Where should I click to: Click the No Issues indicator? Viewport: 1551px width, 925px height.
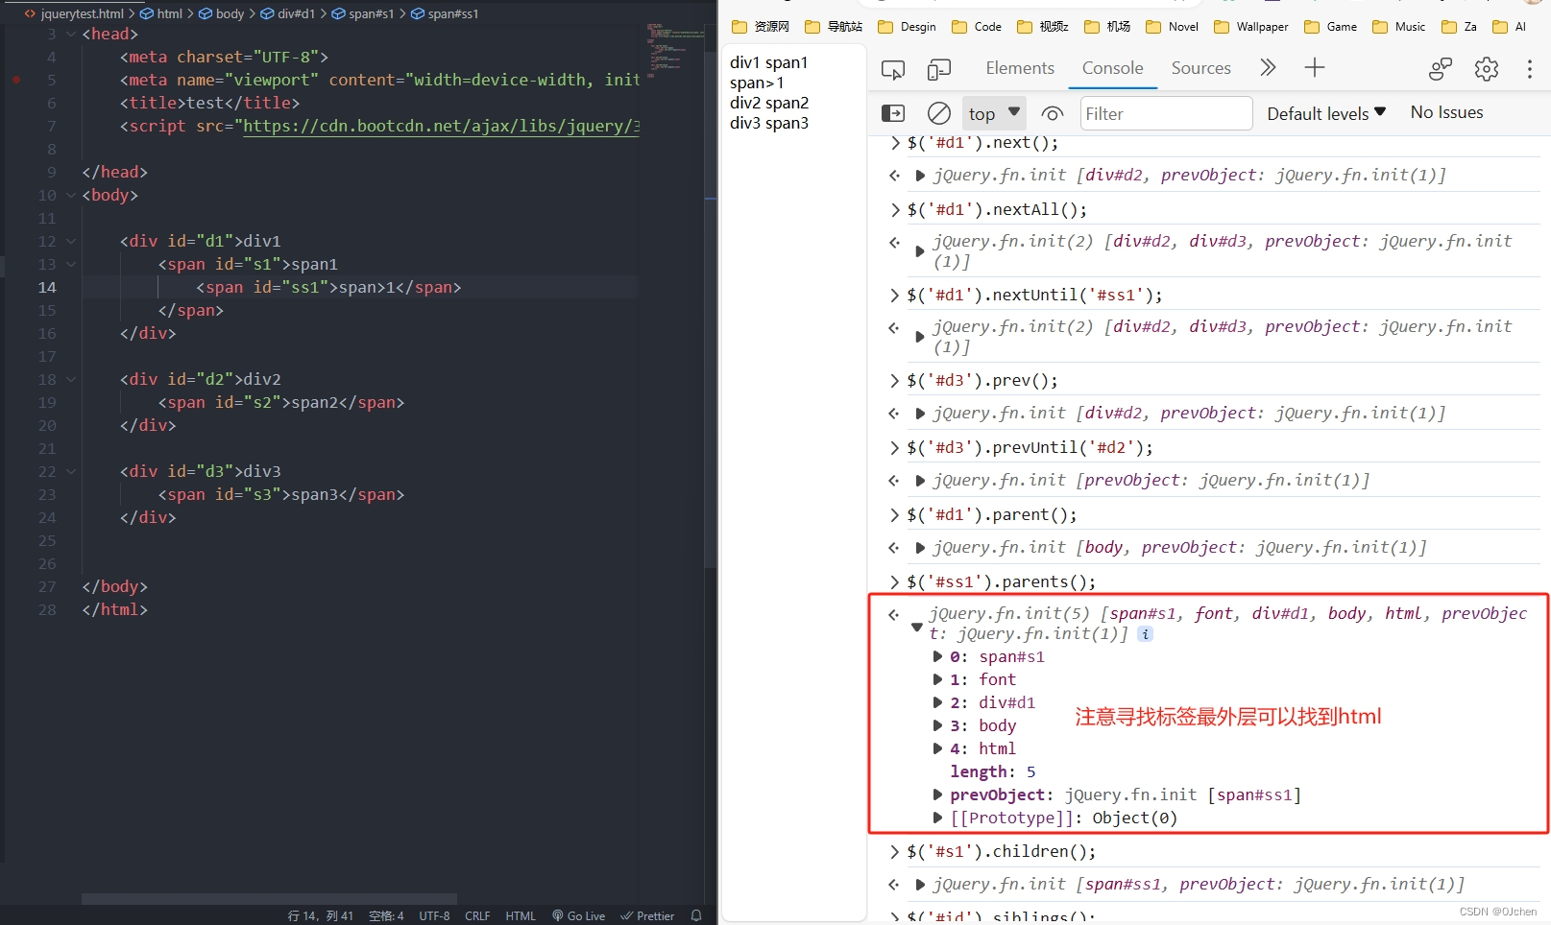(1446, 112)
